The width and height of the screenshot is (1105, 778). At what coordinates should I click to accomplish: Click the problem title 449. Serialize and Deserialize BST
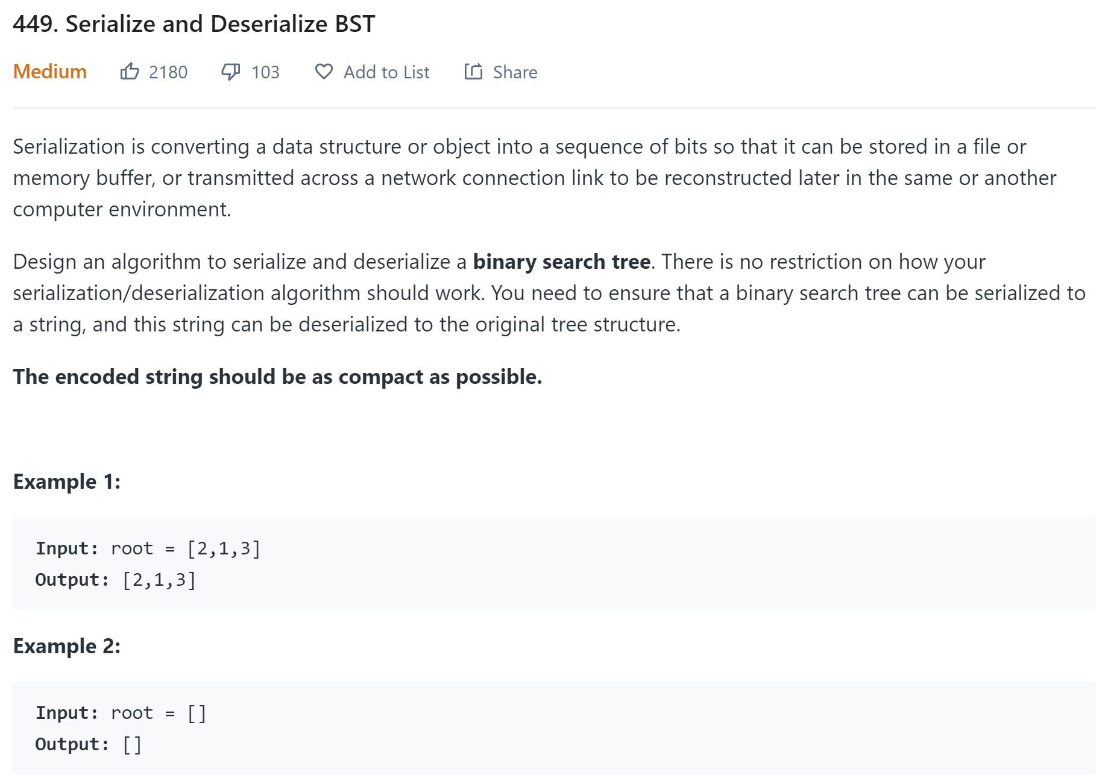click(194, 24)
